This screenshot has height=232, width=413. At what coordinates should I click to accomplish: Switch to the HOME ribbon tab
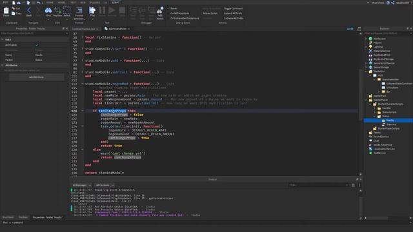[50, 3]
